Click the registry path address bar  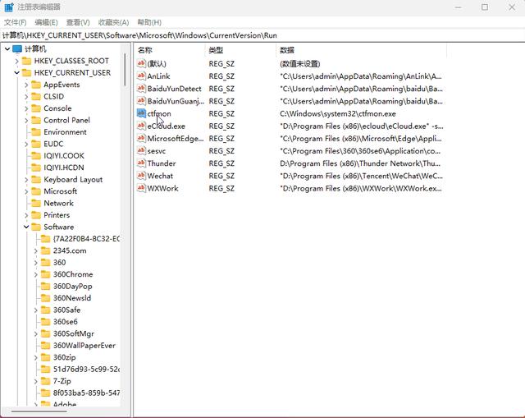[x=262, y=35]
